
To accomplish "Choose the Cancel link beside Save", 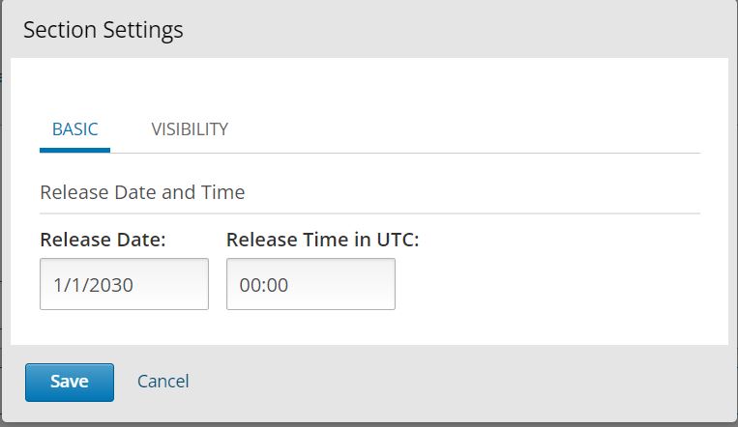I will pos(163,382).
